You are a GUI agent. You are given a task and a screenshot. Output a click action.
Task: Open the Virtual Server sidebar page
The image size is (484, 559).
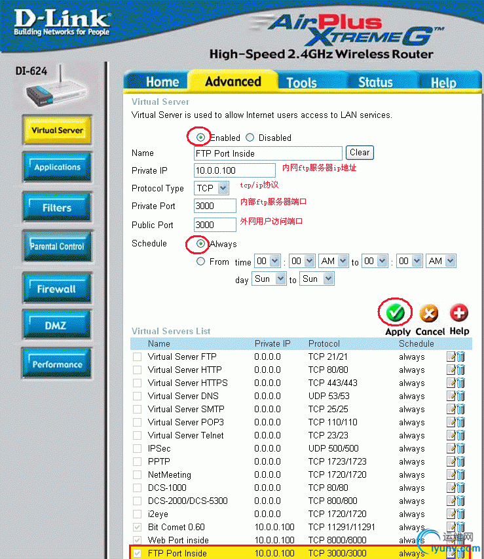tap(57, 130)
